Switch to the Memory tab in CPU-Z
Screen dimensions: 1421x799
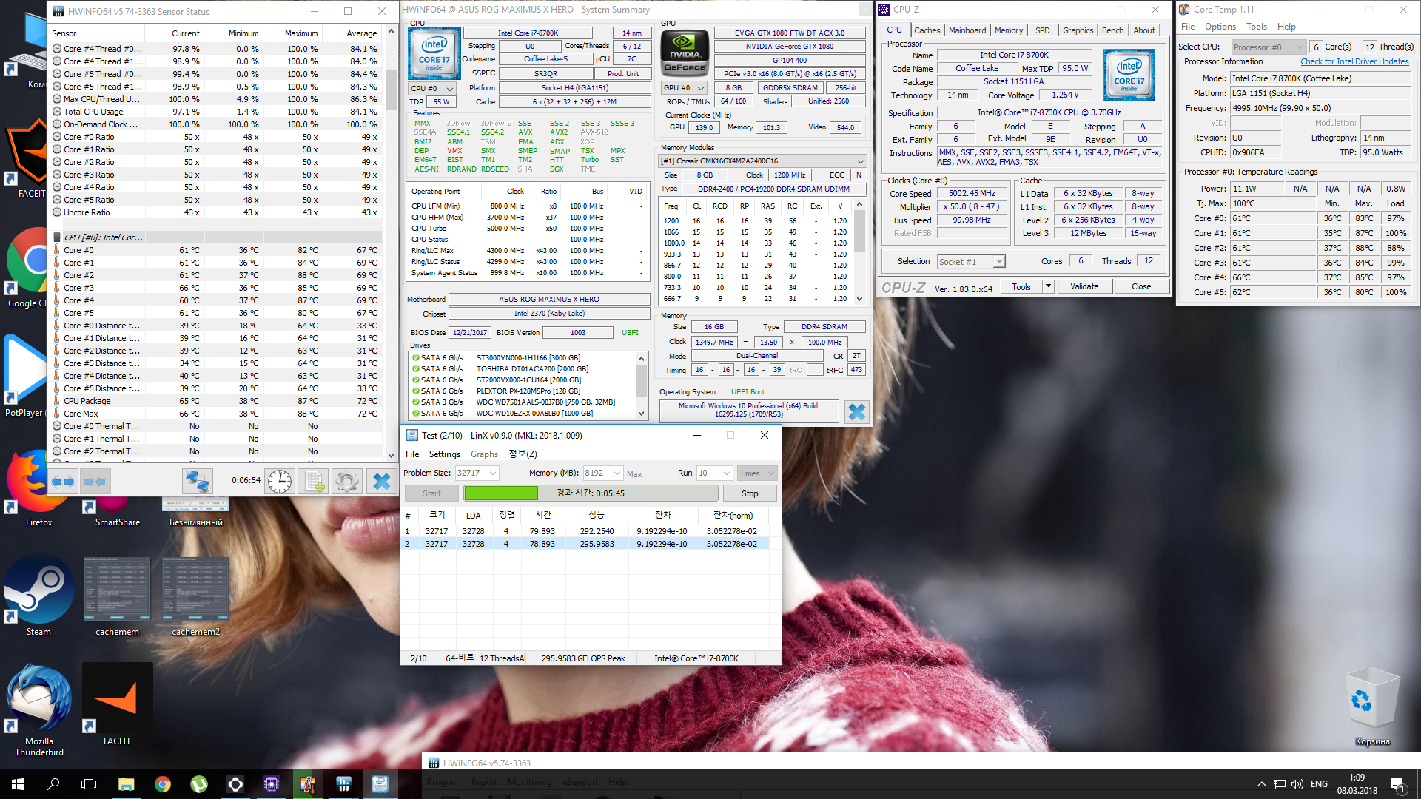[x=1008, y=30]
